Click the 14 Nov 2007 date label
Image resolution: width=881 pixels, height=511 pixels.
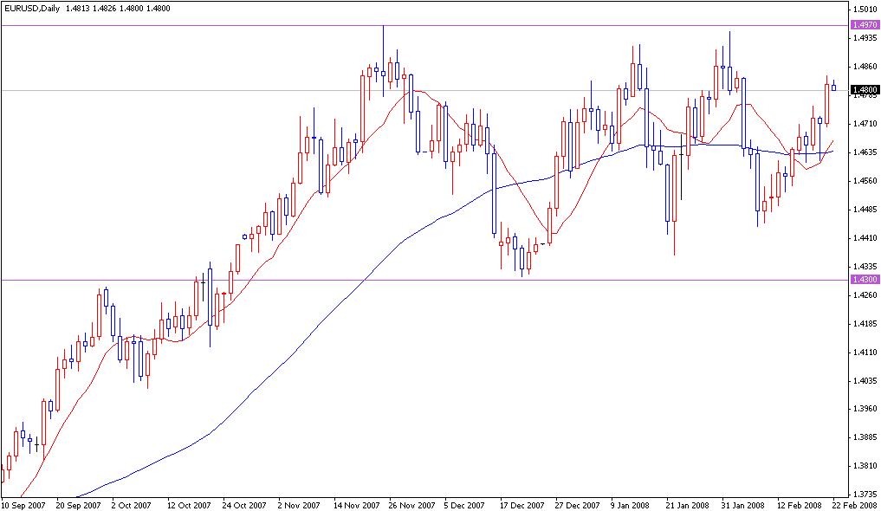(356, 506)
